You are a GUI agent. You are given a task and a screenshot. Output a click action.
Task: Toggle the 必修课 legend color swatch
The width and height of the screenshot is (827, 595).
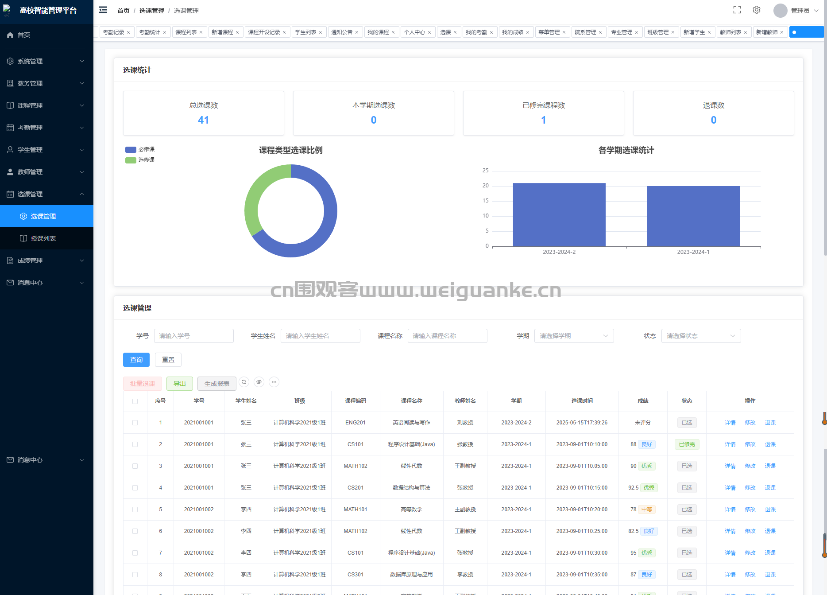131,149
